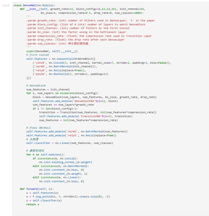Click the add_module 'transition%d' line
Screen dimensions: 209x216
[86, 116]
